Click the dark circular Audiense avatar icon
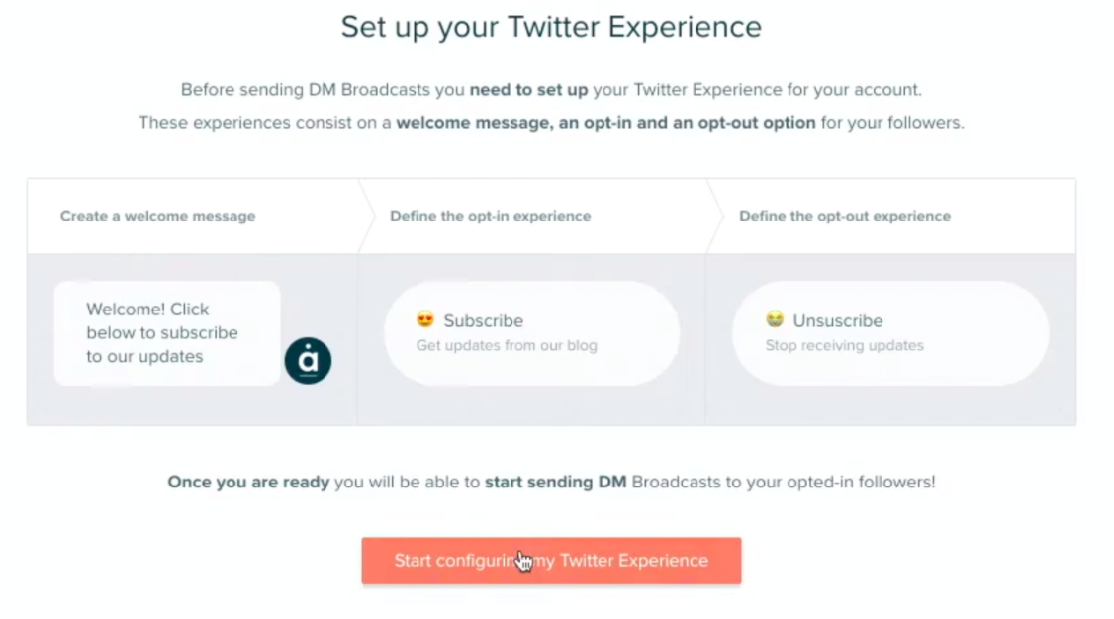 coord(308,361)
